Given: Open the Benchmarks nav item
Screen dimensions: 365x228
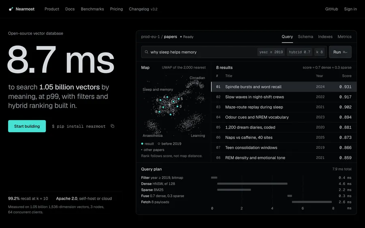Looking at the screenshot, I should click(92, 9).
